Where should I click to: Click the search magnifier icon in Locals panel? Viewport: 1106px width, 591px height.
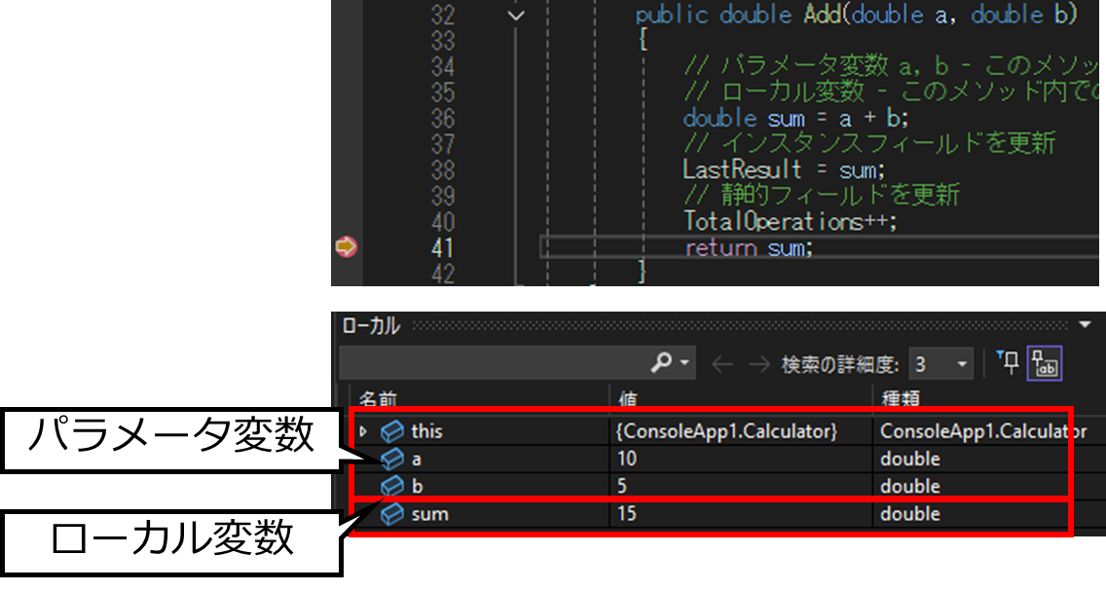click(x=661, y=362)
